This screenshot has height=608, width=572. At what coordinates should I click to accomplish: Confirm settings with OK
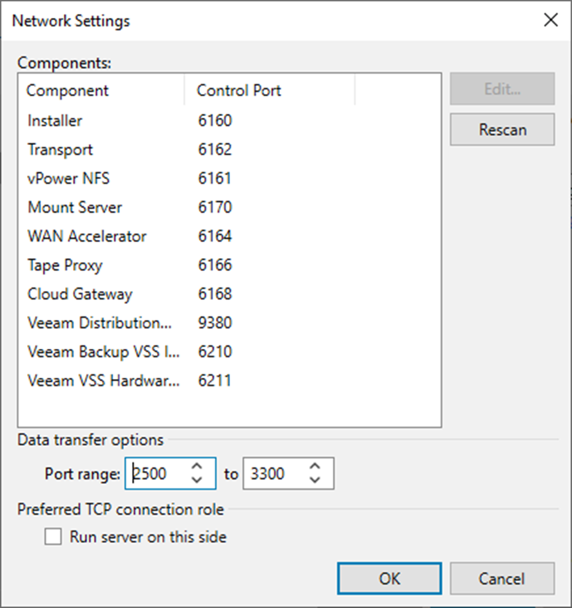pos(390,579)
